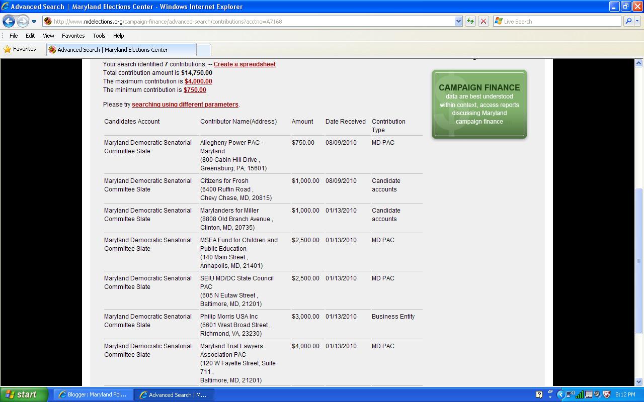
Task: Click the Candidates Account column header
Action: (x=132, y=122)
